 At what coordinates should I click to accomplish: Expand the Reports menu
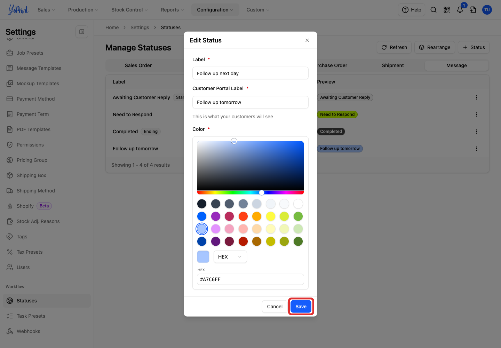(172, 10)
